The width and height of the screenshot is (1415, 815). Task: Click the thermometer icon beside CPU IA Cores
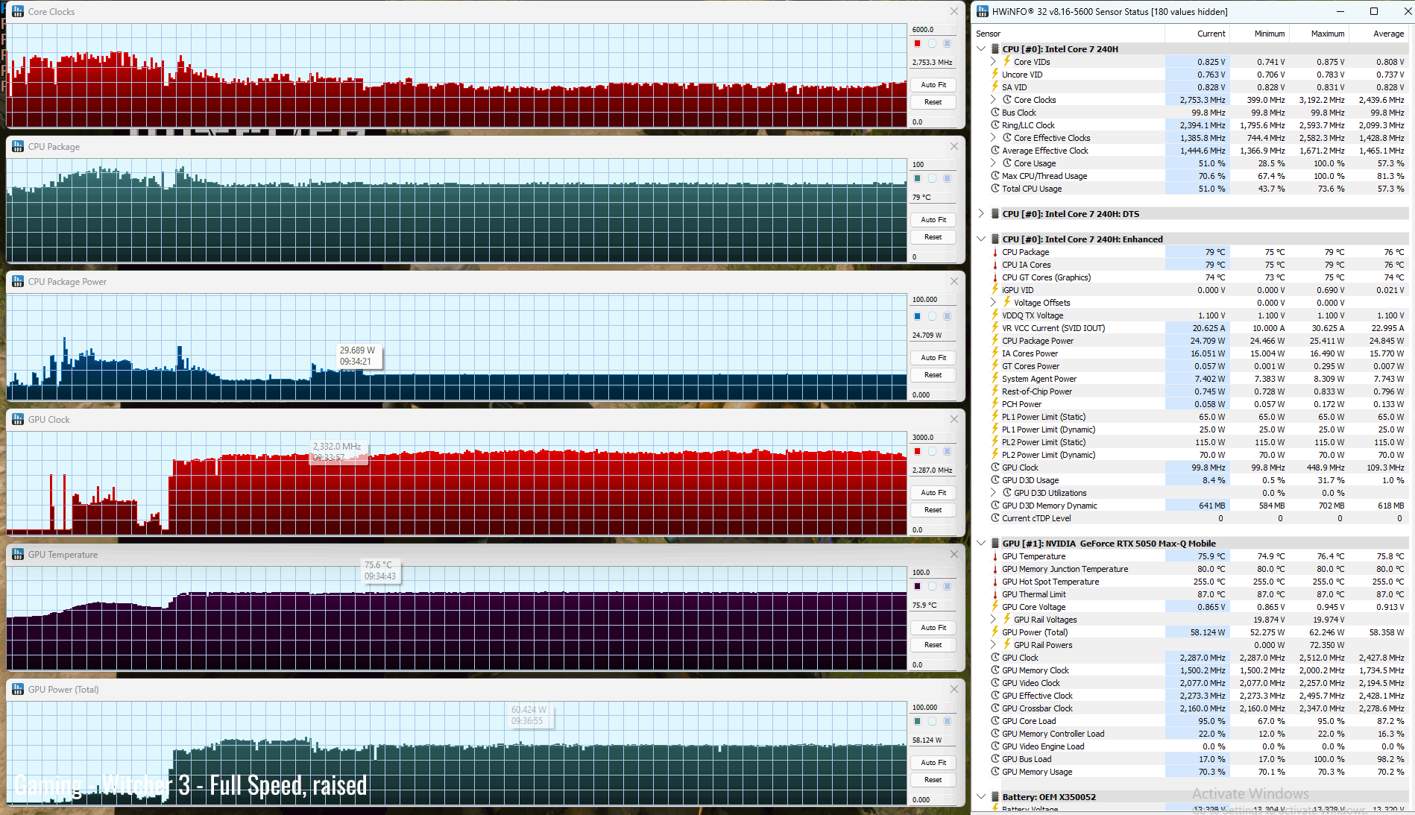pyautogui.click(x=995, y=265)
